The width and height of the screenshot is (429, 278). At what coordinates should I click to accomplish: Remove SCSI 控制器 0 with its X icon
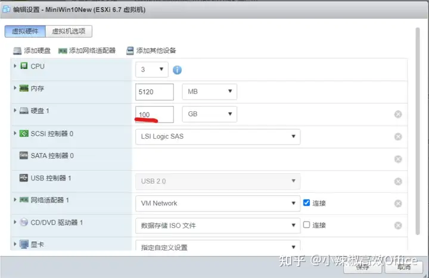pyautogui.click(x=398, y=137)
